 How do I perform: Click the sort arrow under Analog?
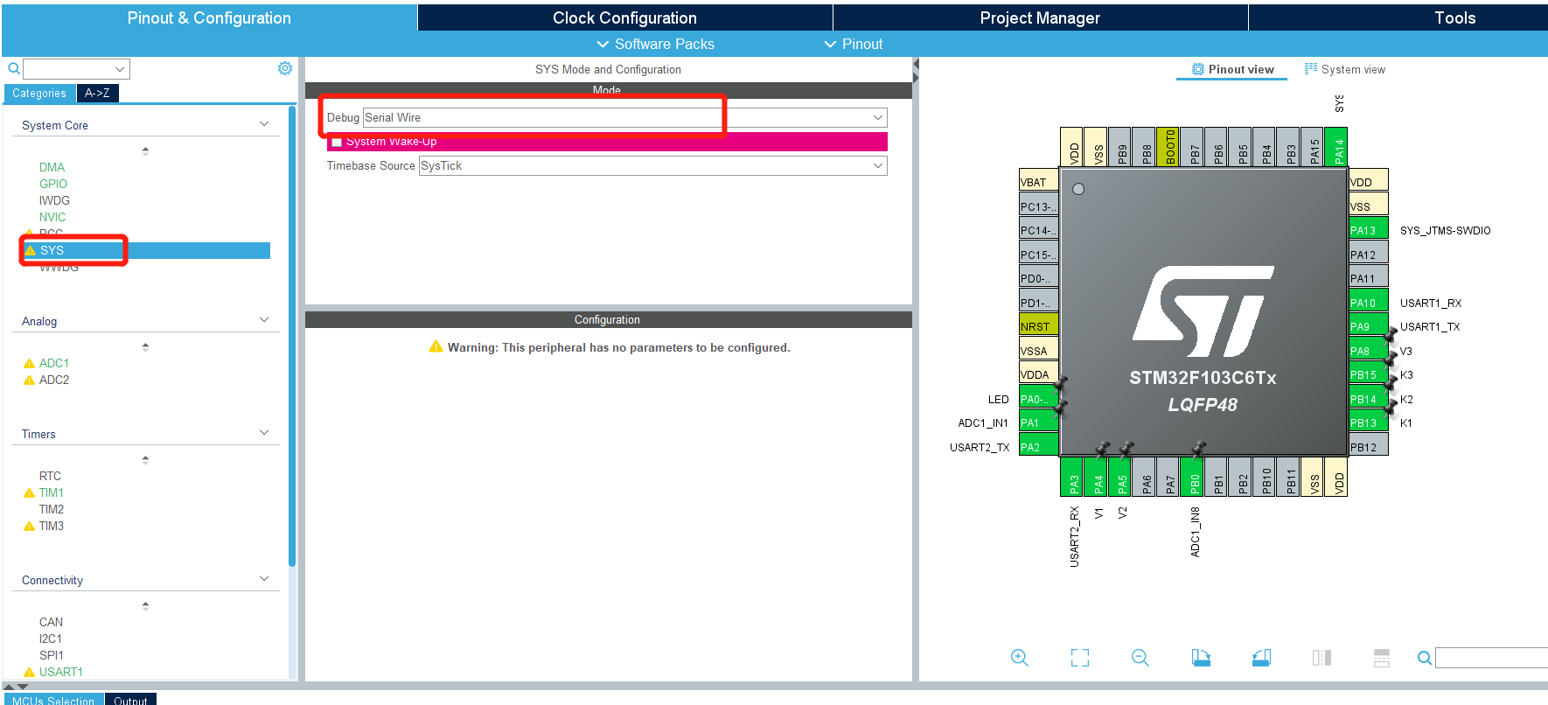point(145,347)
